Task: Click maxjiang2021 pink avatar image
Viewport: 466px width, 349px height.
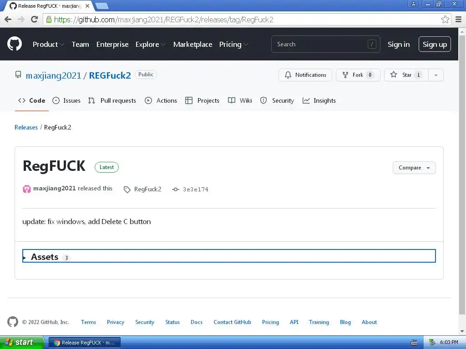Action: (27, 189)
